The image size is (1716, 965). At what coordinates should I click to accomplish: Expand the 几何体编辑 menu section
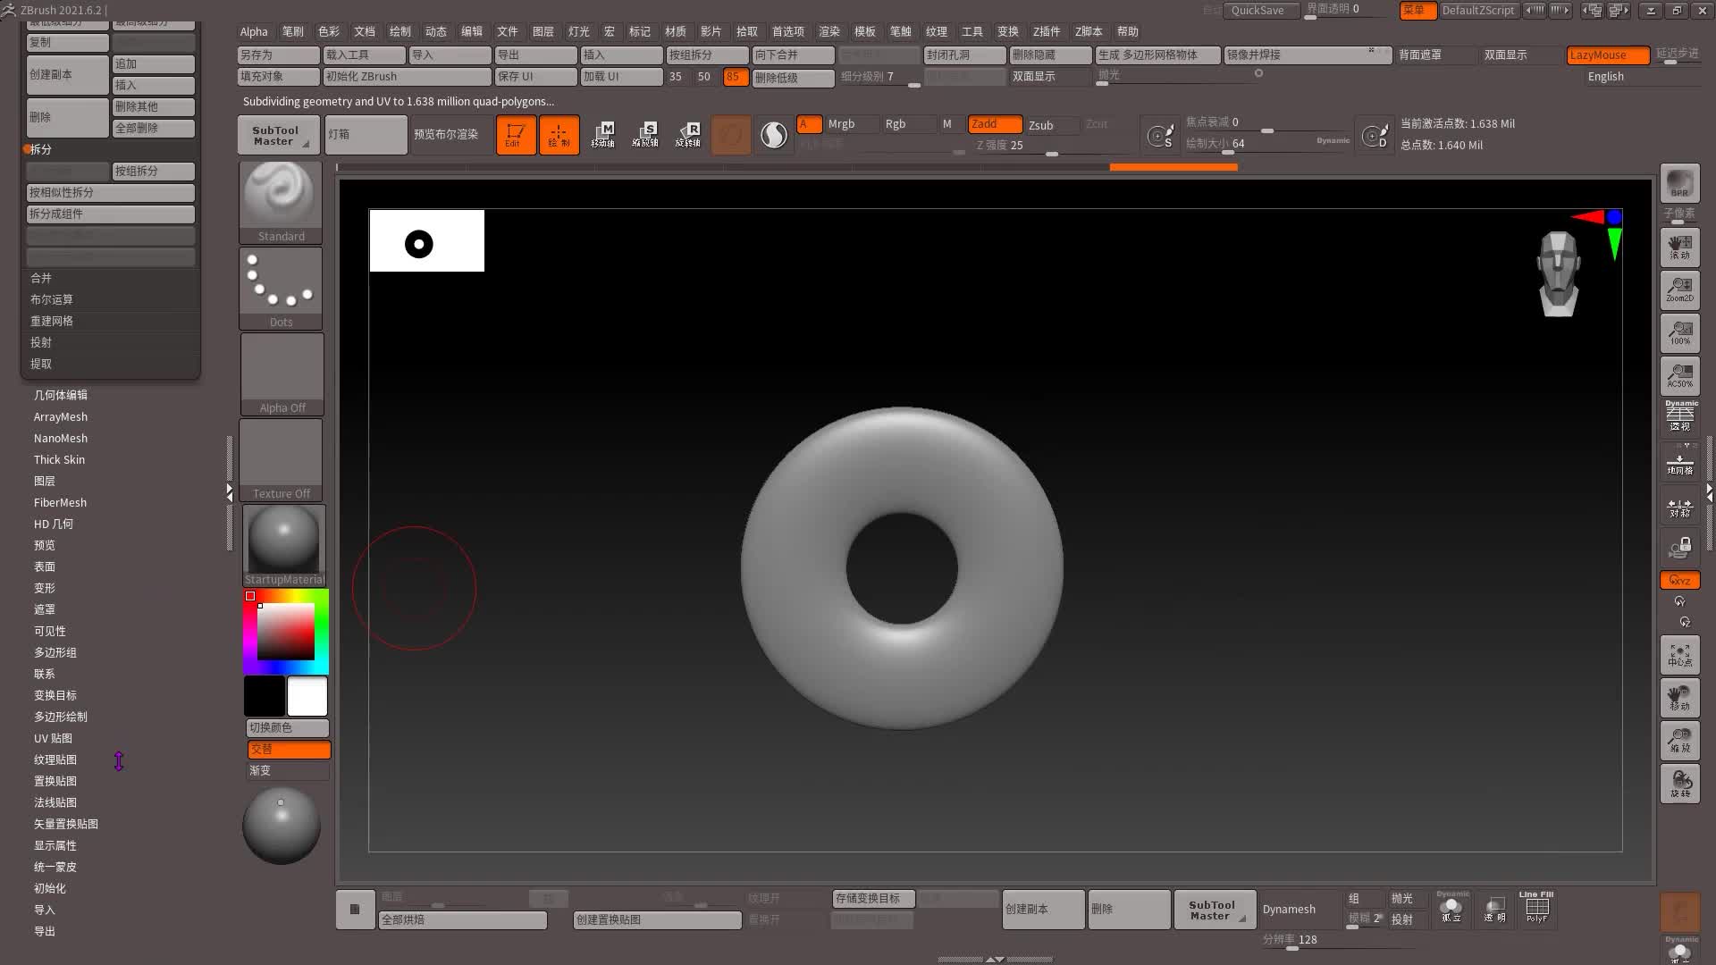(x=62, y=395)
